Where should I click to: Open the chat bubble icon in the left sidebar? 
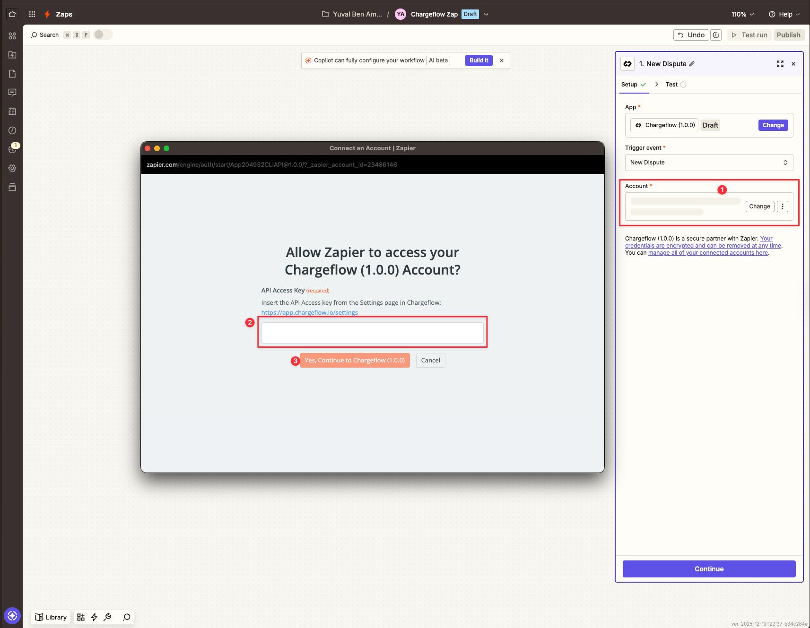[12, 93]
